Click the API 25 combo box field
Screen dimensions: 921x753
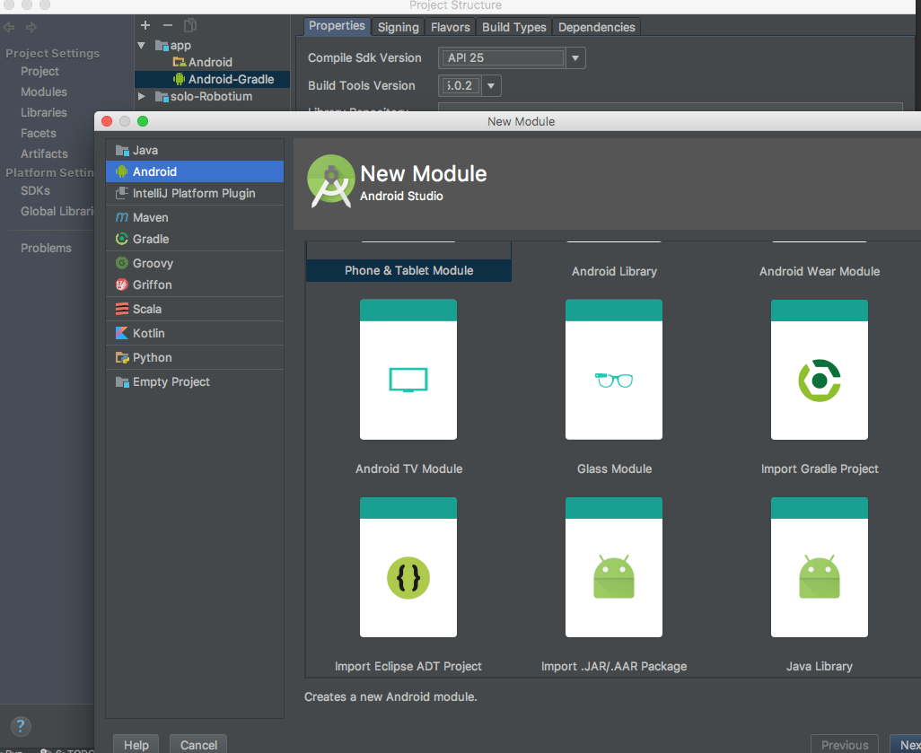(x=503, y=58)
